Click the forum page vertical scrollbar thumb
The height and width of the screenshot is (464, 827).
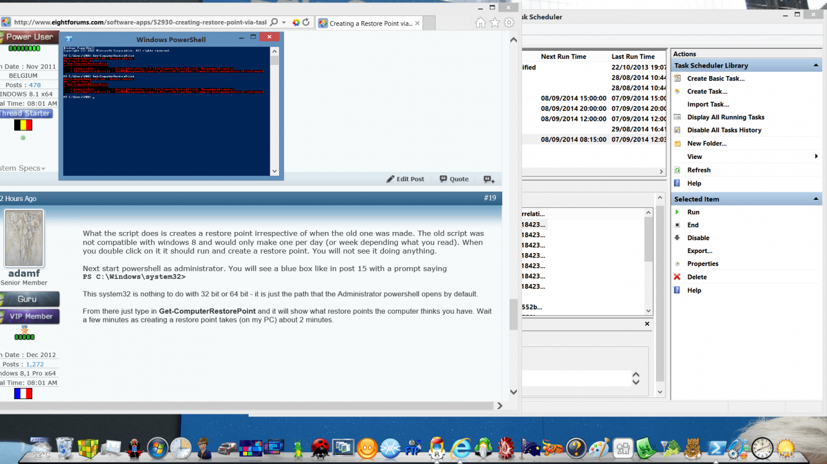click(x=513, y=315)
